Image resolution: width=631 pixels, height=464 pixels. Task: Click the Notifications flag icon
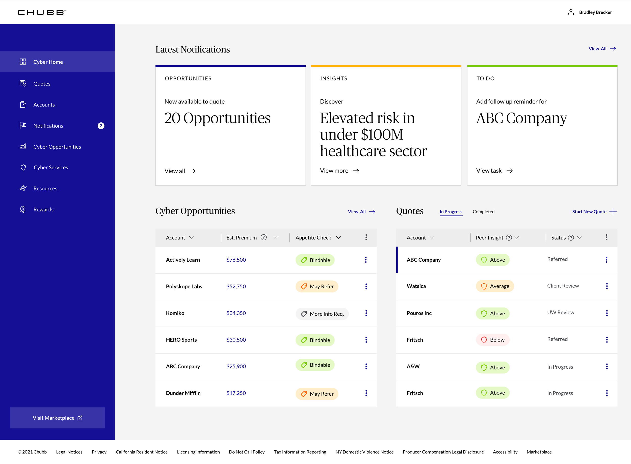tap(23, 125)
